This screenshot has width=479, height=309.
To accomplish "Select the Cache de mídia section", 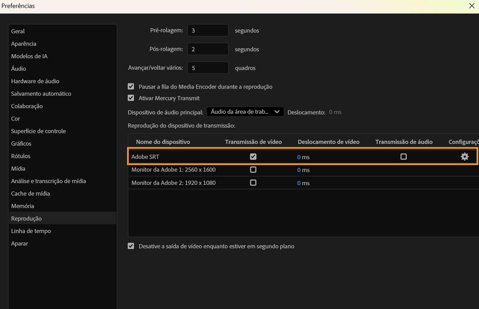I will [x=30, y=193].
